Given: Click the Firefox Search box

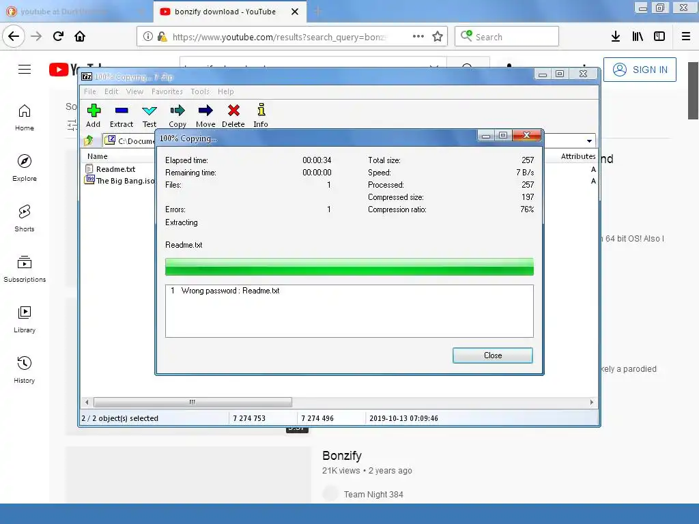Looking at the screenshot, I should [x=507, y=37].
